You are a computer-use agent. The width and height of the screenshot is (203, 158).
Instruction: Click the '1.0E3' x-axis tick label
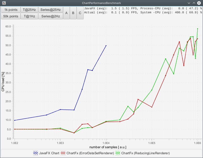60,143
